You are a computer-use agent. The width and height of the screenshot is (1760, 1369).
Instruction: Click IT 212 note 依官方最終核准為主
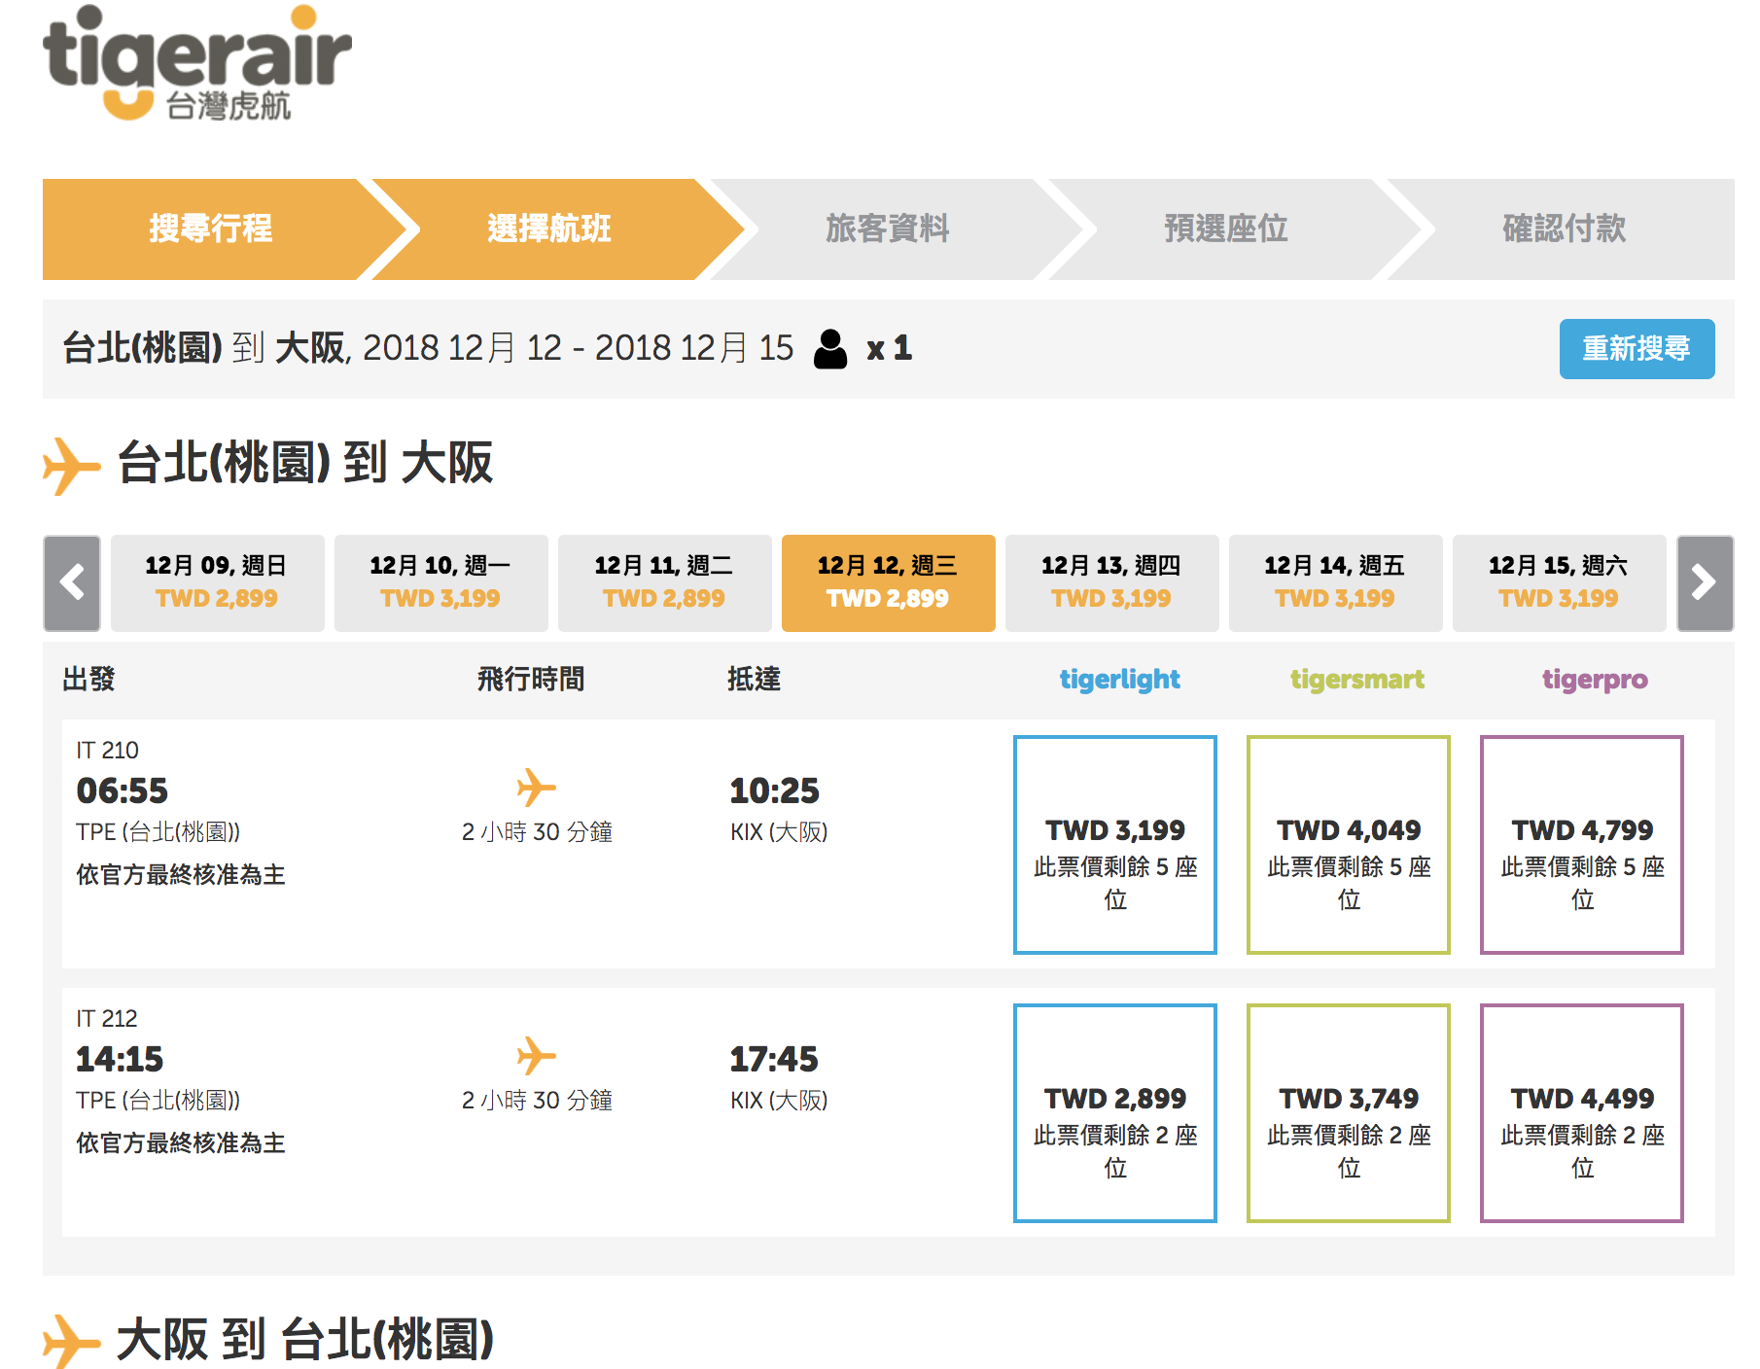181,1143
